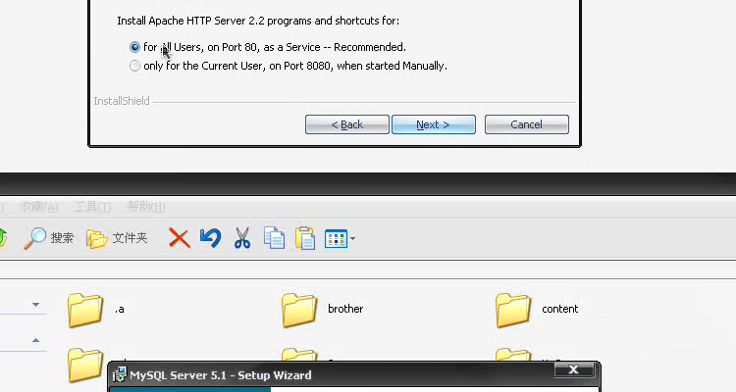The width and height of the screenshot is (736, 392).
Task: Collapse side panel section with down chevron
Action: (35, 305)
